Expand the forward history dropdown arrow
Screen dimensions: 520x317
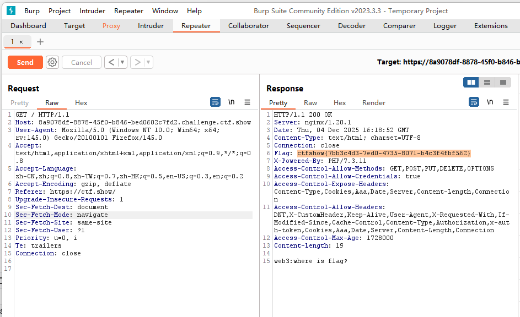click(x=148, y=63)
